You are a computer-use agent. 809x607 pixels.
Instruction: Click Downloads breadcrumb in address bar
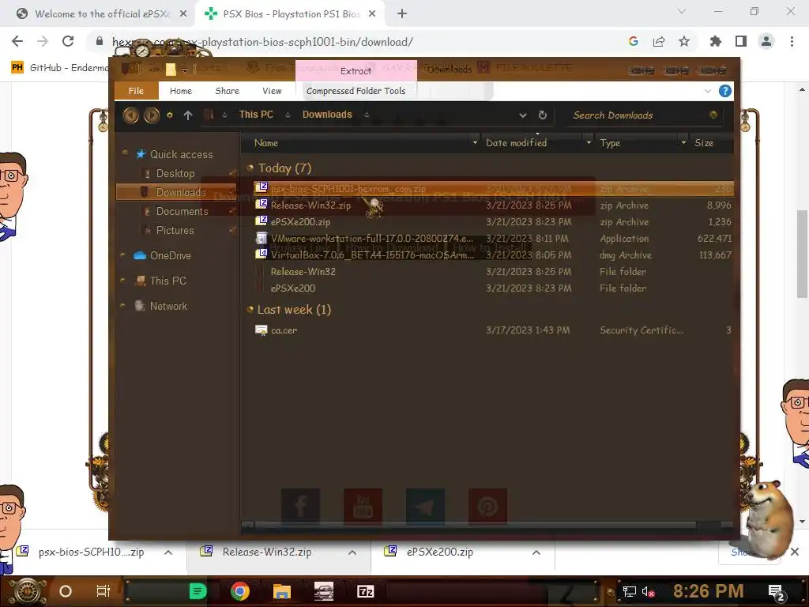(327, 115)
